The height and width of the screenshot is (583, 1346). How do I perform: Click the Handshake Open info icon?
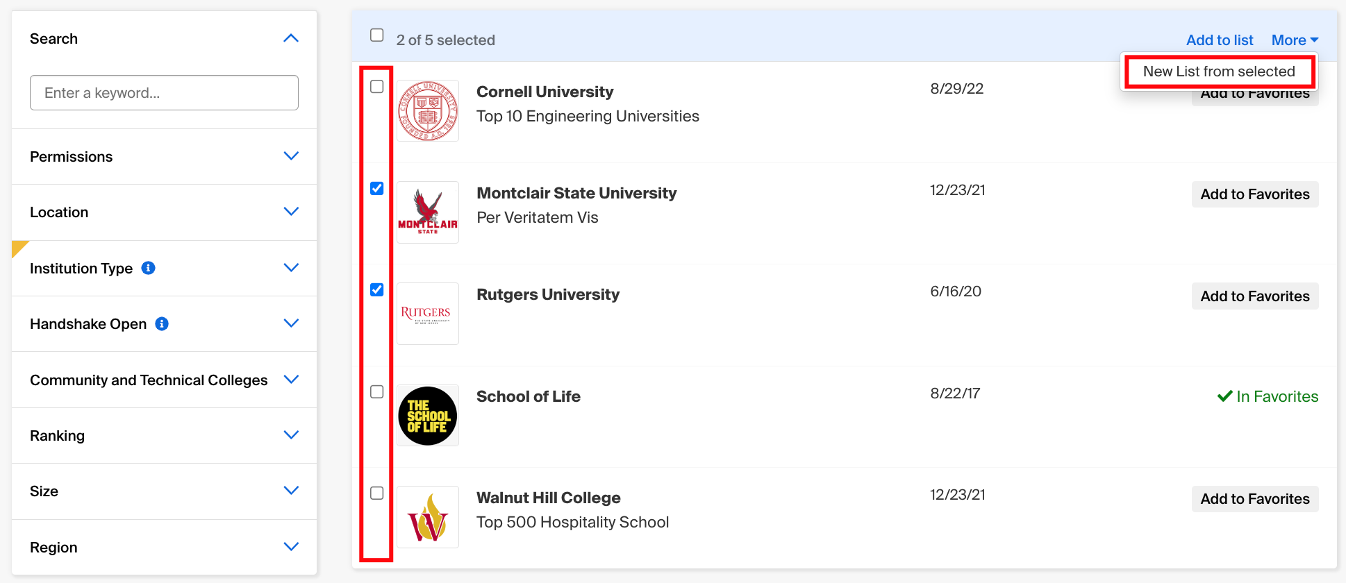pyautogui.click(x=162, y=323)
